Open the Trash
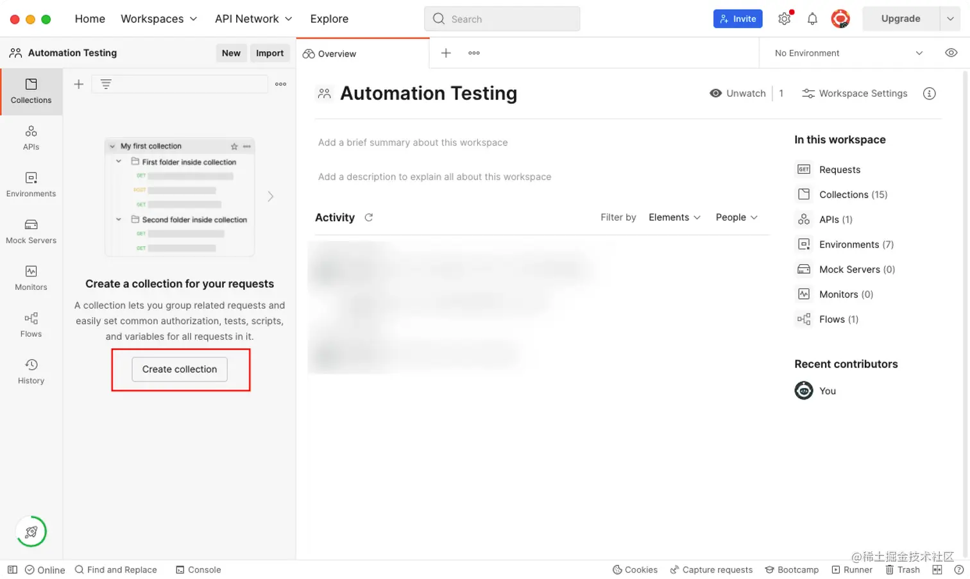 coord(903,569)
